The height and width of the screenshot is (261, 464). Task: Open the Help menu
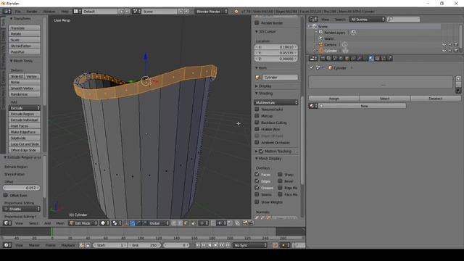65,12
